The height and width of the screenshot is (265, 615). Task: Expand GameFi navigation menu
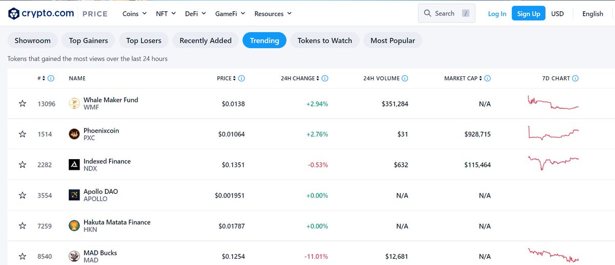(231, 14)
